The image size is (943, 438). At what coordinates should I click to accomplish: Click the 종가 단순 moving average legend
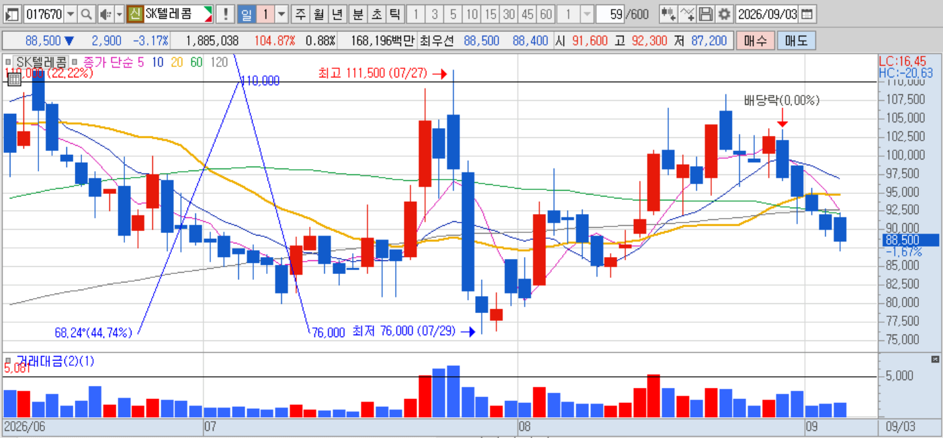[107, 62]
